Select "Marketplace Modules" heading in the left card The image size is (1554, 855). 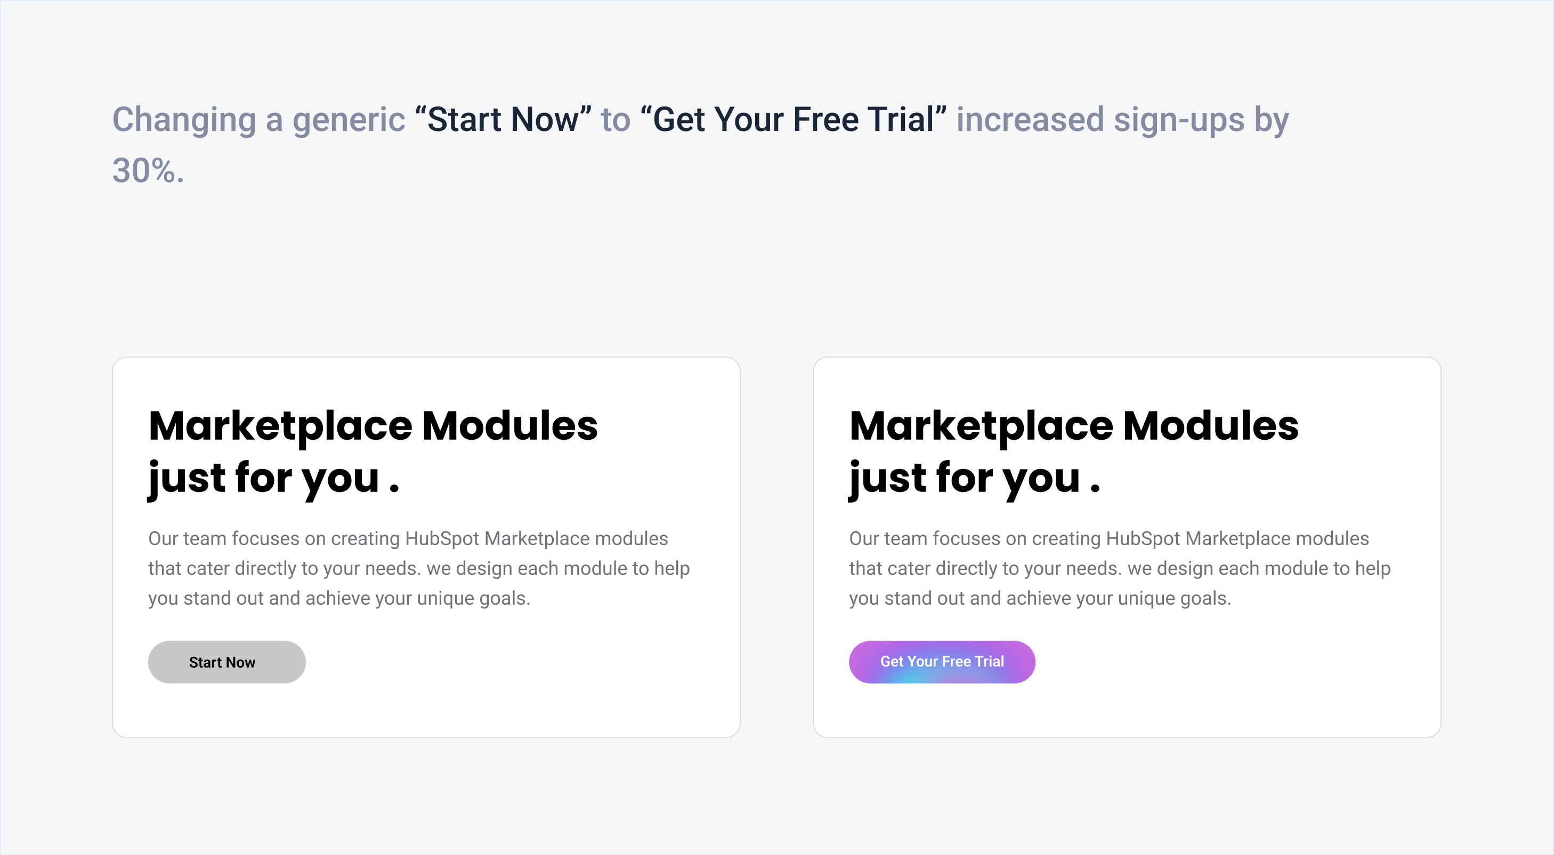tap(373, 425)
